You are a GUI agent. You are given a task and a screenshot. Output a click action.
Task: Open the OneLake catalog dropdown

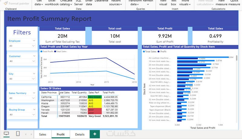(66, 3)
